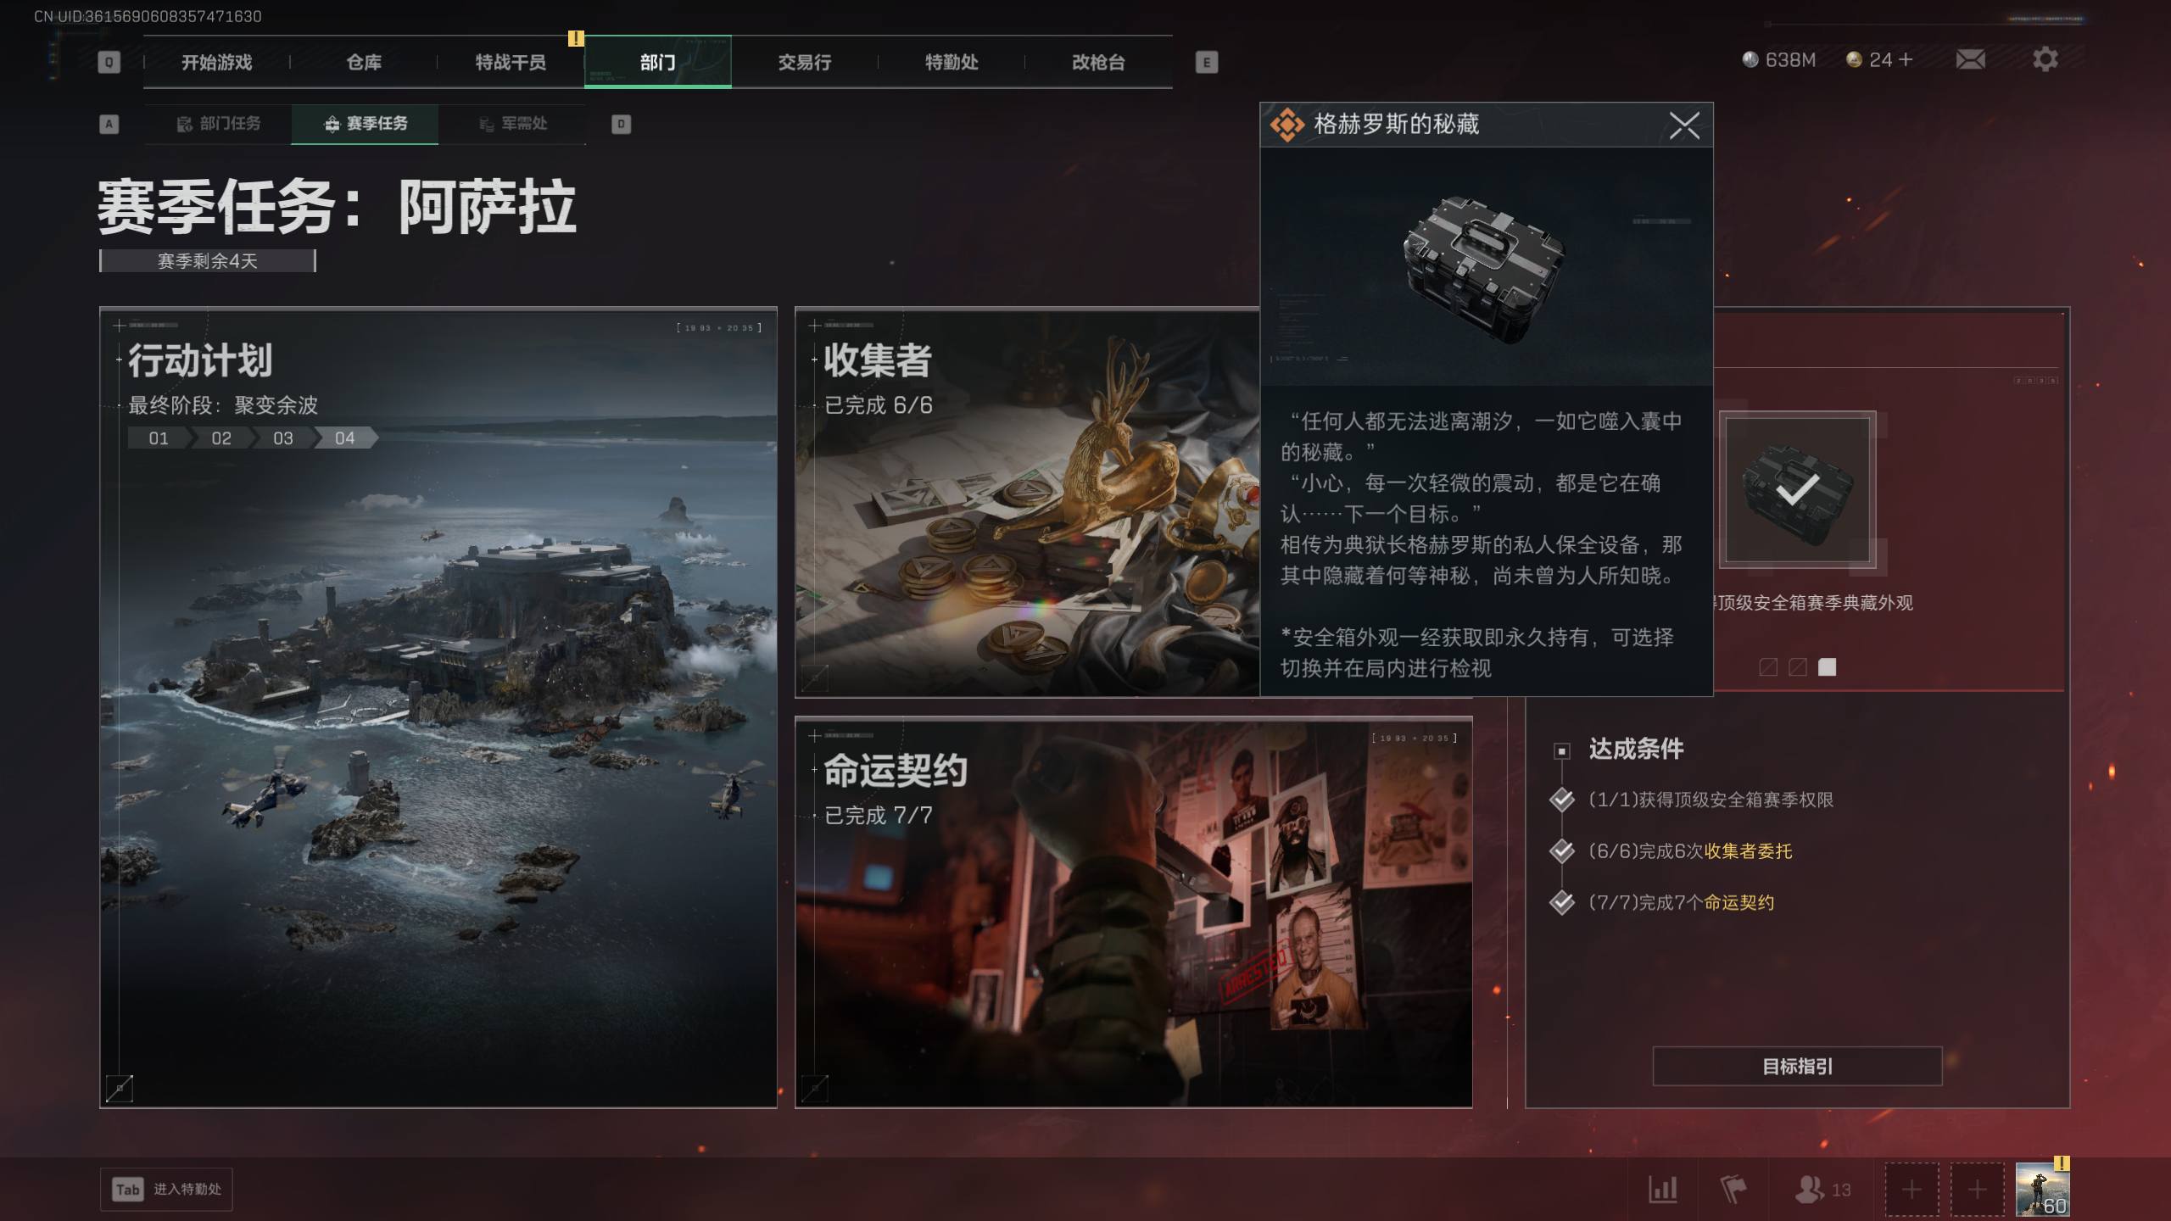Screen dimensions: 2171x1221
Task: Select the first reward page indicator square
Action: point(1768,667)
